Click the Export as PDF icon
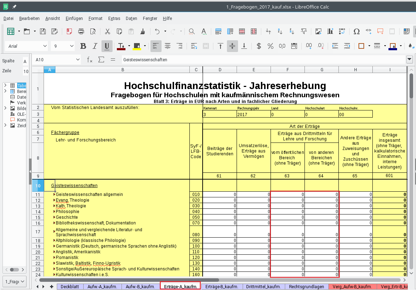The height and width of the screenshot is (290, 416). click(69, 31)
